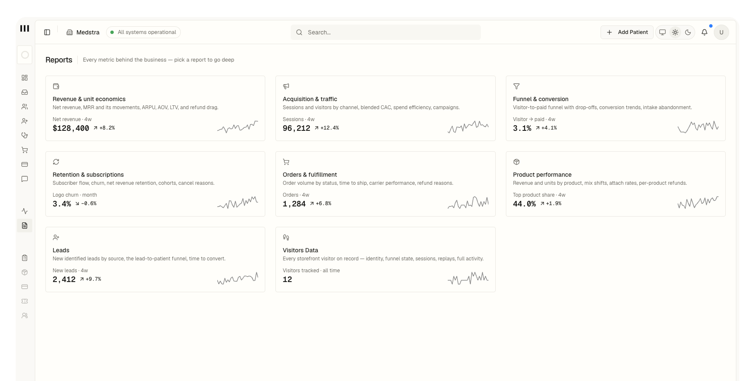The height and width of the screenshot is (381, 755).
Task: Open the Visitors Data report title
Action: click(300, 250)
